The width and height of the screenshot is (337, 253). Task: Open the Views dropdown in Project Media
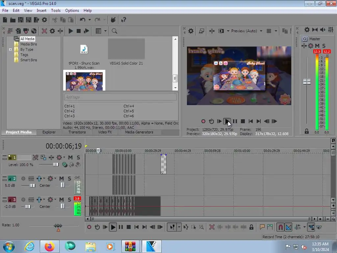(x=105, y=31)
